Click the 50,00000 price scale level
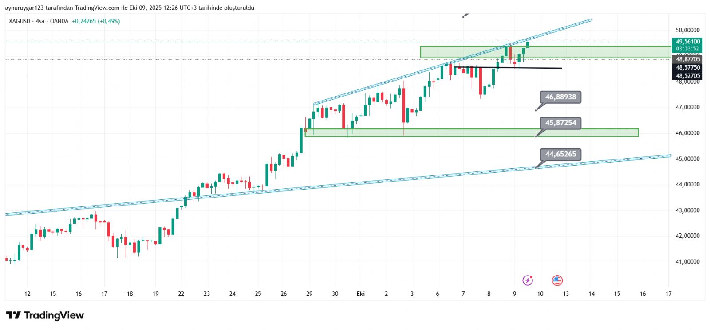 pos(687,30)
